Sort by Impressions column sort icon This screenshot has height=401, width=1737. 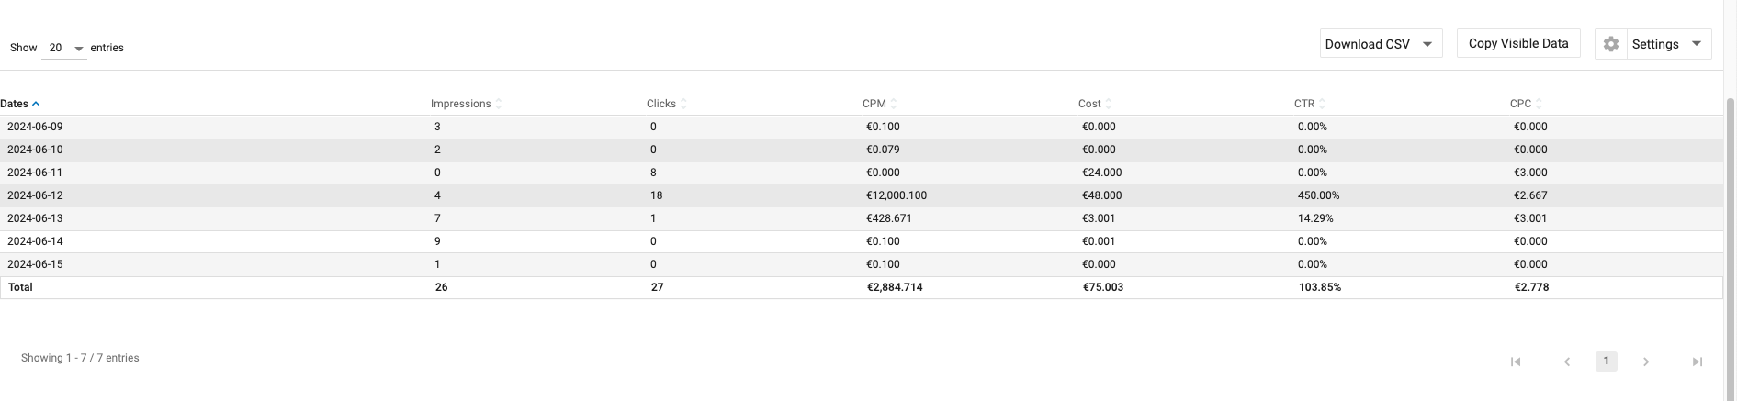coord(499,104)
